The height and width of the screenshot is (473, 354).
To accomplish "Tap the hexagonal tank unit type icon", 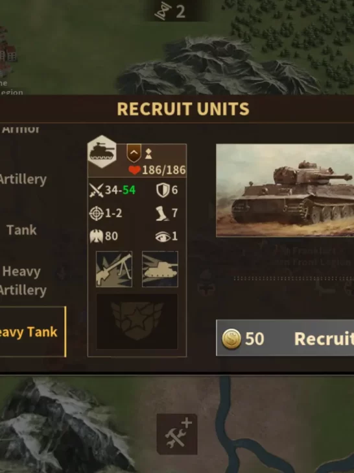I will point(102,151).
